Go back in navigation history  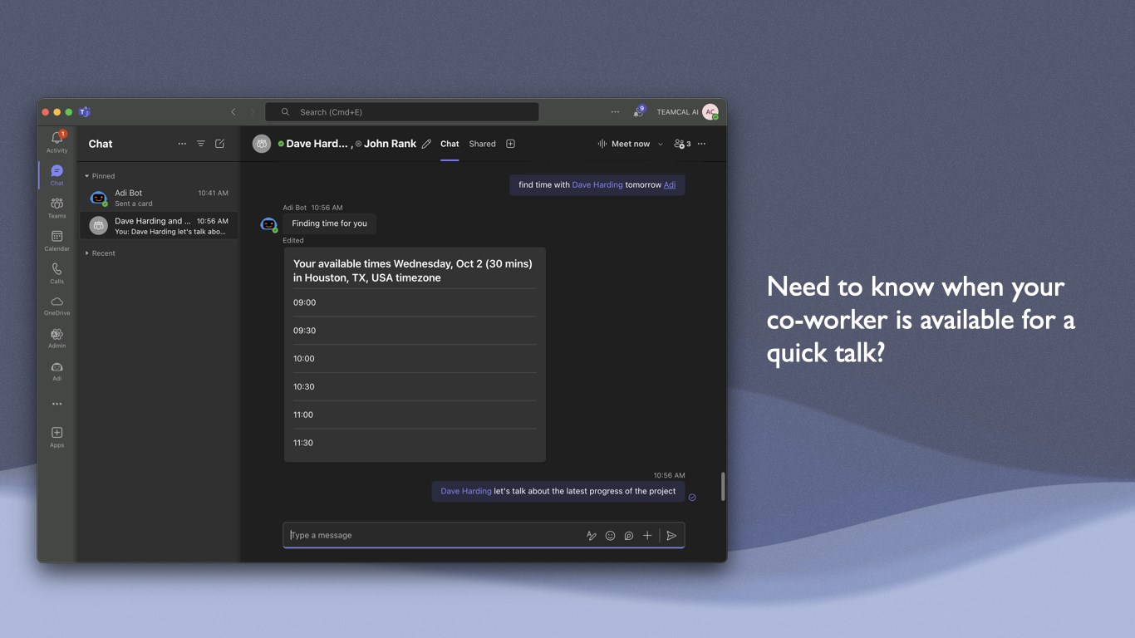233,112
